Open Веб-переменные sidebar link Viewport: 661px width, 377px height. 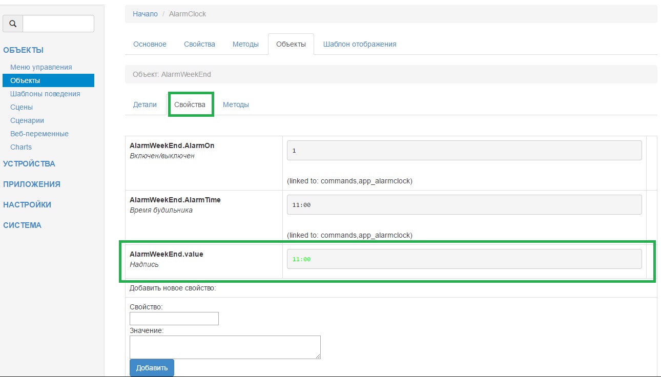39,134
